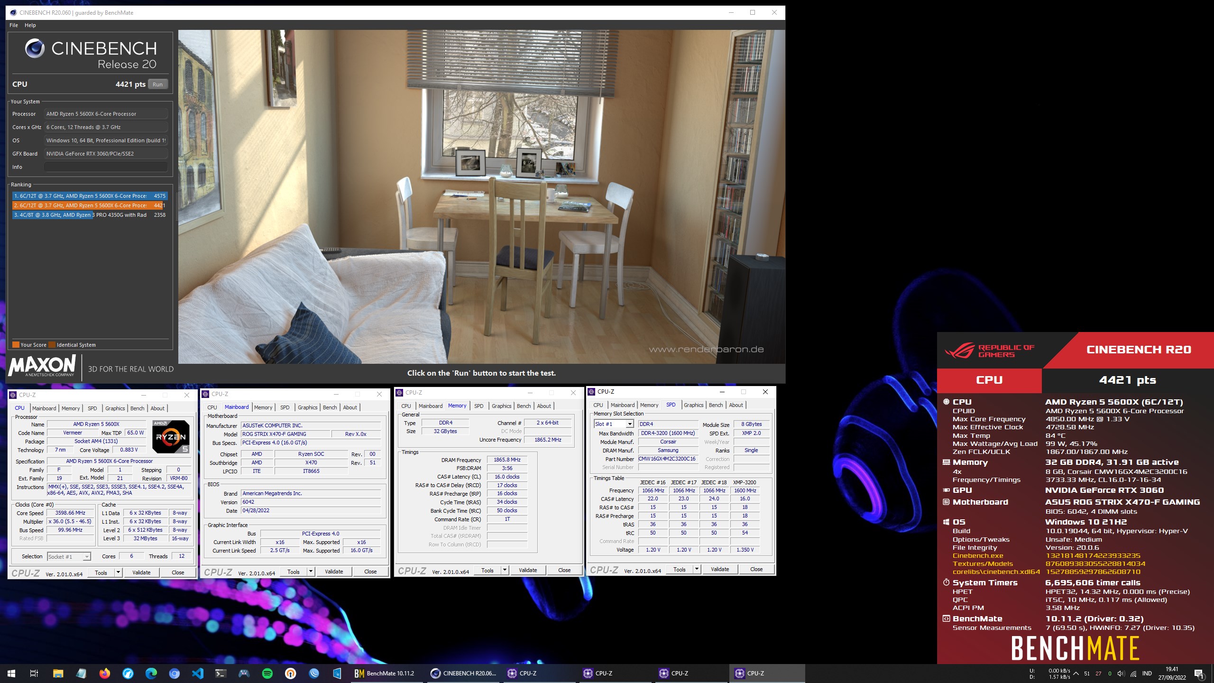Click the rendered room image in Cinebench
The width and height of the screenshot is (1214, 683).
click(x=481, y=197)
